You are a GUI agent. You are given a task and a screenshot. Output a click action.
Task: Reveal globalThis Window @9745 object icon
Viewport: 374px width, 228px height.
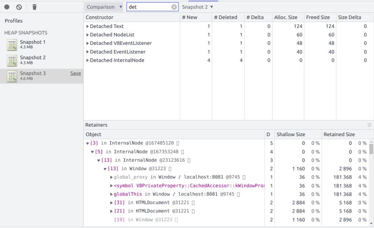coord(238,194)
